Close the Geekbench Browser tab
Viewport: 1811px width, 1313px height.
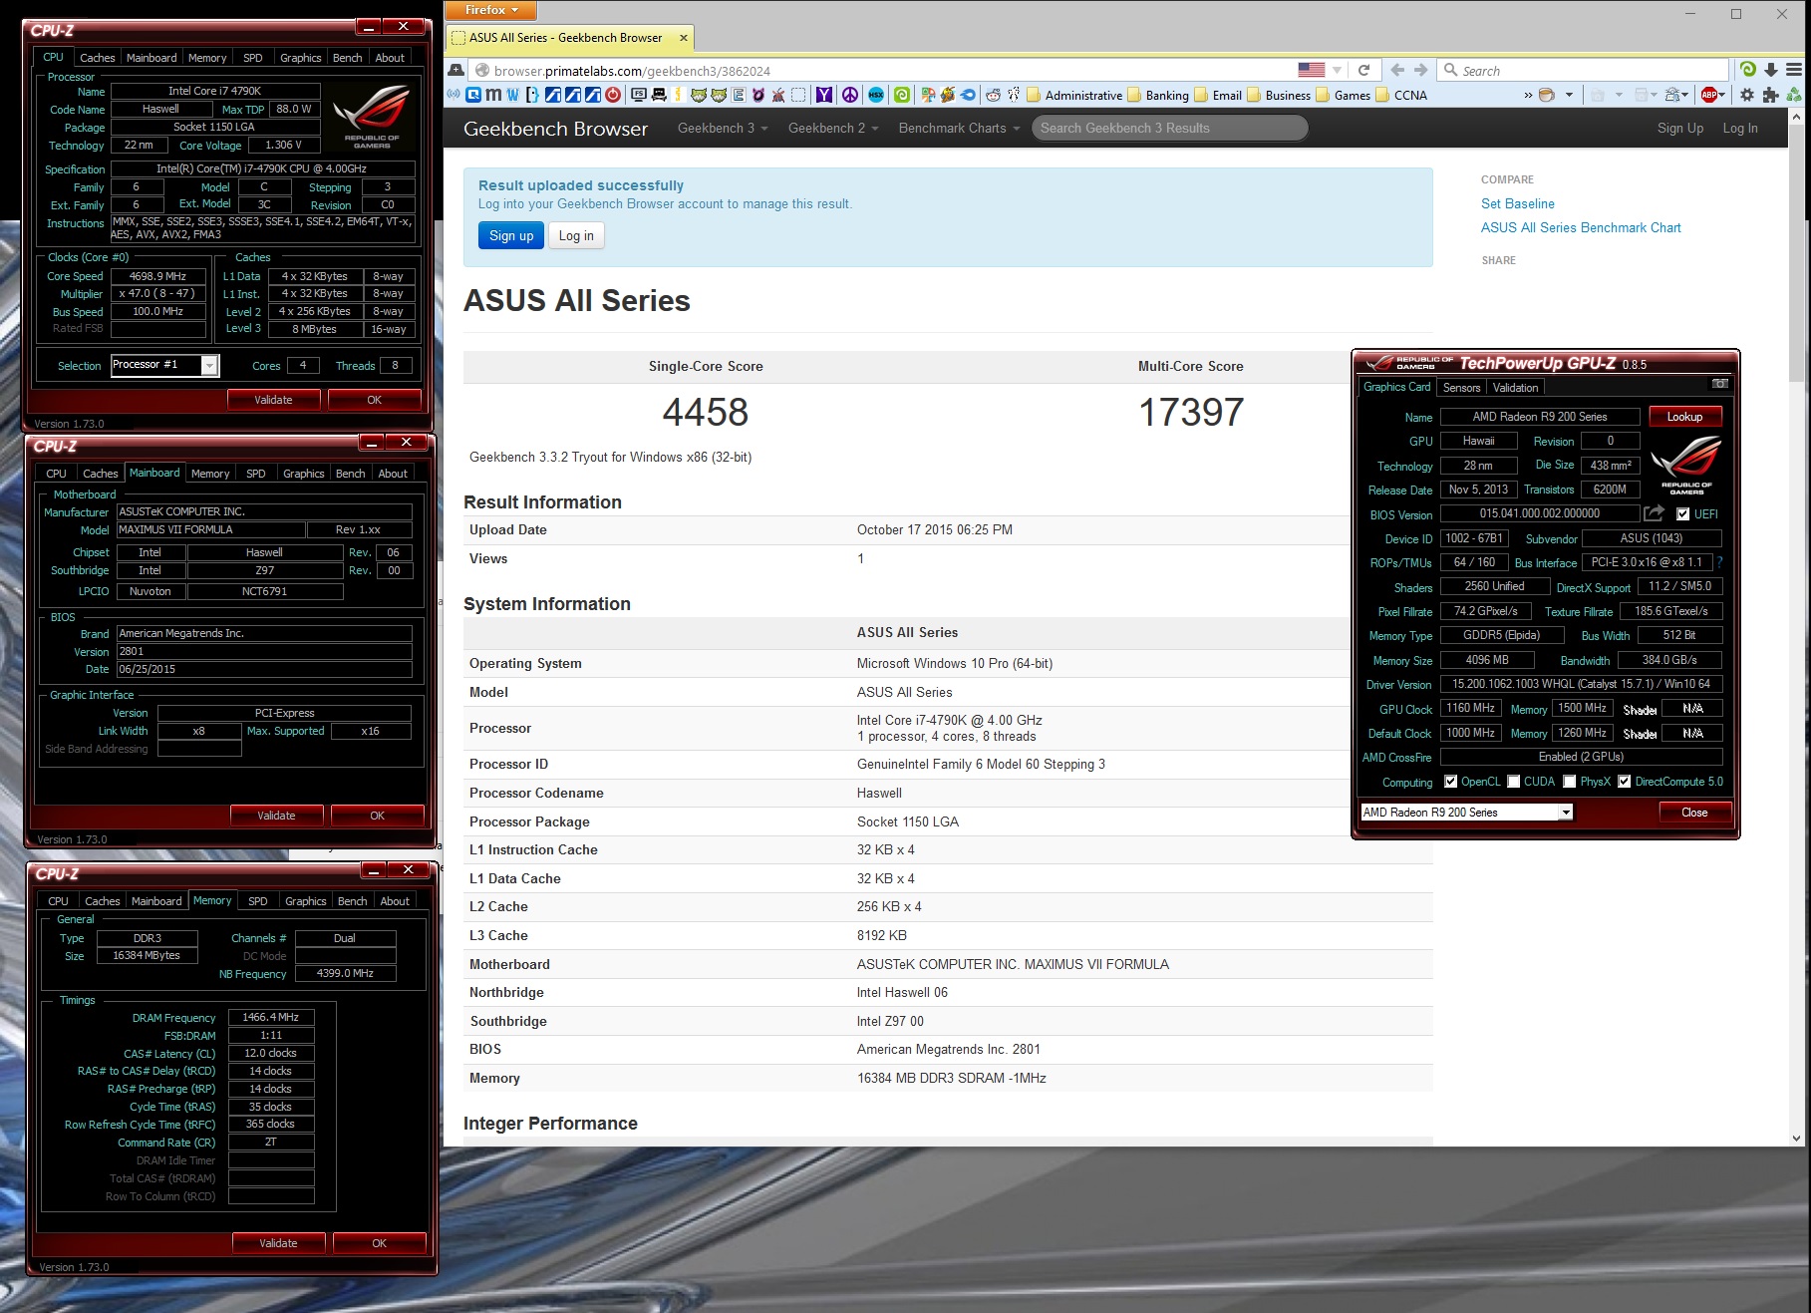tap(684, 38)
